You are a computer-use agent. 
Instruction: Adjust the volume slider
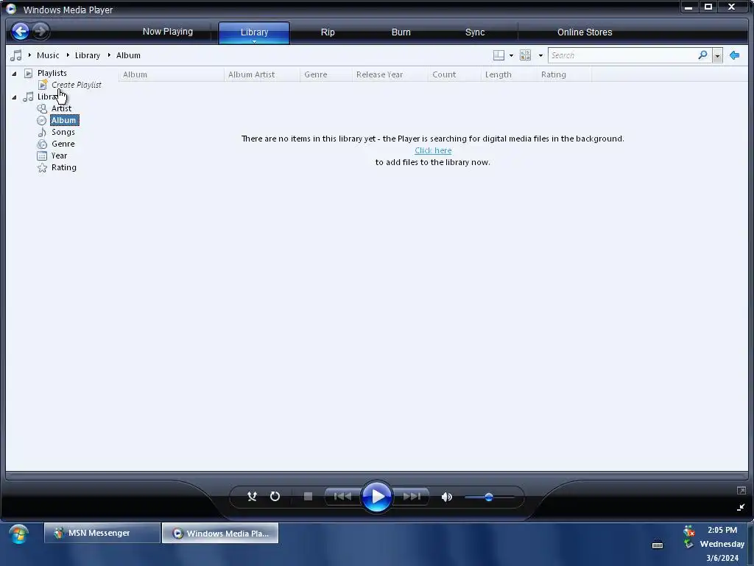point(489,497)
